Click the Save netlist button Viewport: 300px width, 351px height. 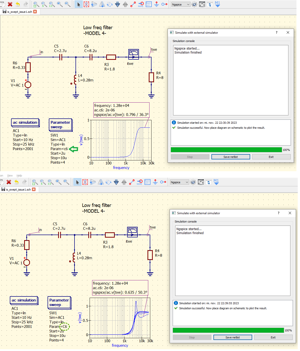point(230,157)
